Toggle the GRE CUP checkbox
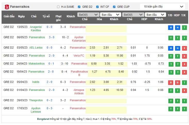This screenshot has width=189, height=125. (x=114, y=7)
